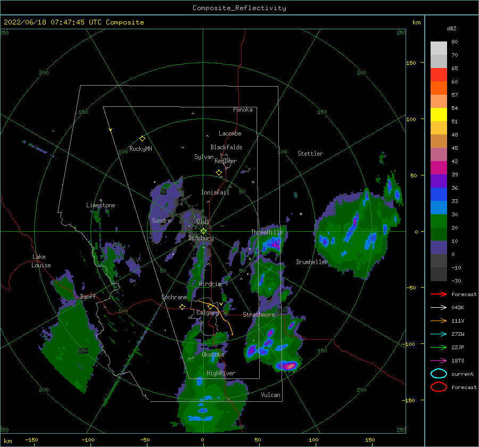This screenshot has height=447, width=479.
Task: Click the 'Ponoka' city label
Action: pyautogui.click(x=243, y=109)
